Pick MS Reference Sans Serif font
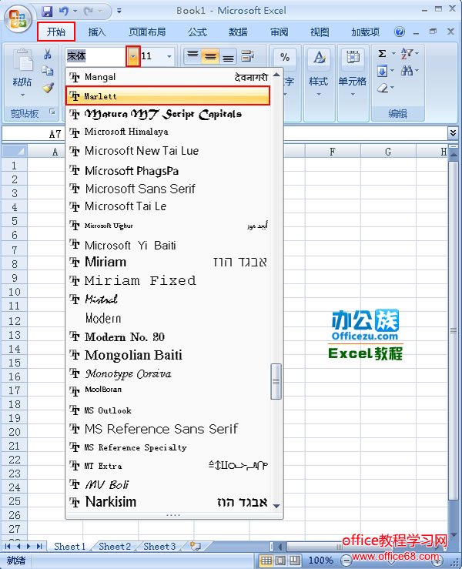462x569 pixels. (168, 429)
